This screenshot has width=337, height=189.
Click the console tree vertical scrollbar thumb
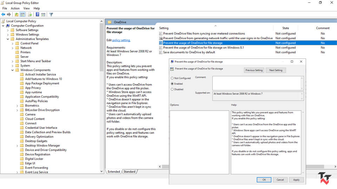point(101,47)
